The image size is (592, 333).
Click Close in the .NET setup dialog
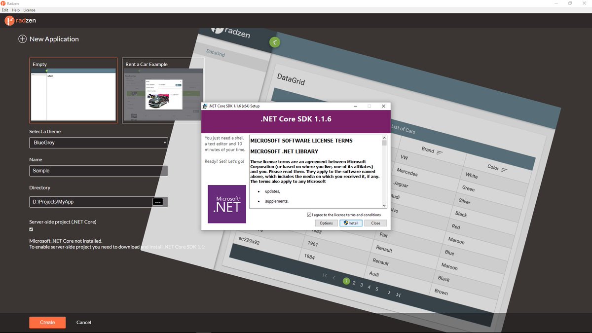pyautogui.click(x=376, y=223)
